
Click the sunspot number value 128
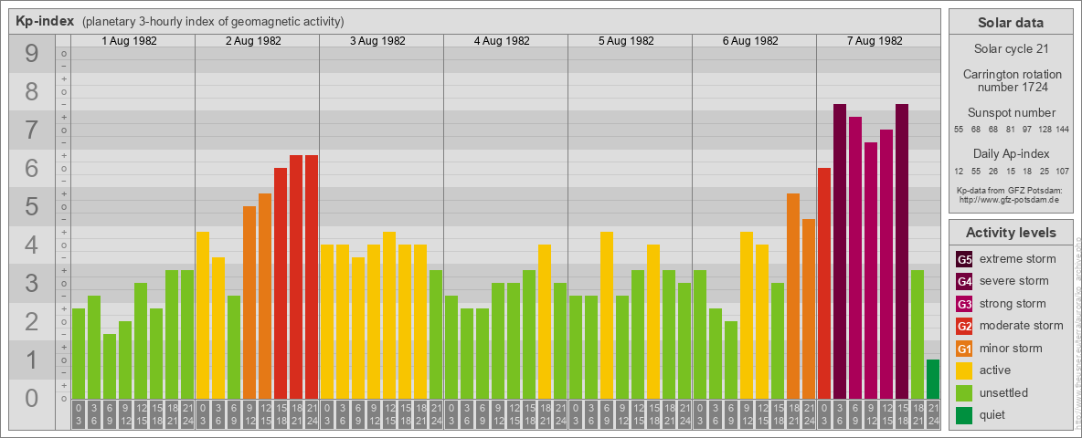(x=1045, y=130)
